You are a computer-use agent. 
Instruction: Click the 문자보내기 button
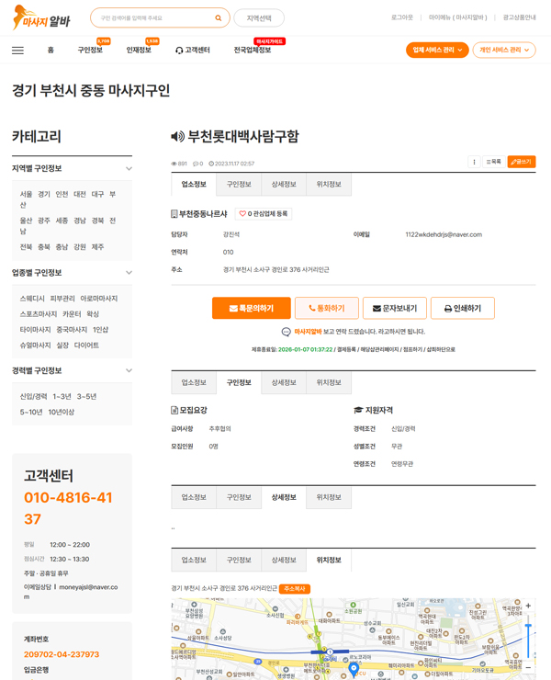pyautogui.click(x=395, y=309)
